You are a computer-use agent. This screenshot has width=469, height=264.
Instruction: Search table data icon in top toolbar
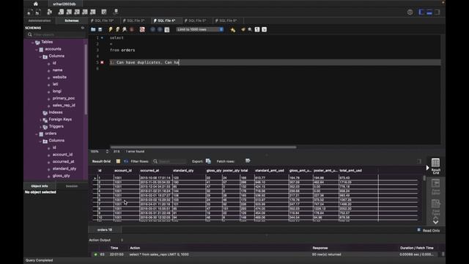(x=104, y=12)
